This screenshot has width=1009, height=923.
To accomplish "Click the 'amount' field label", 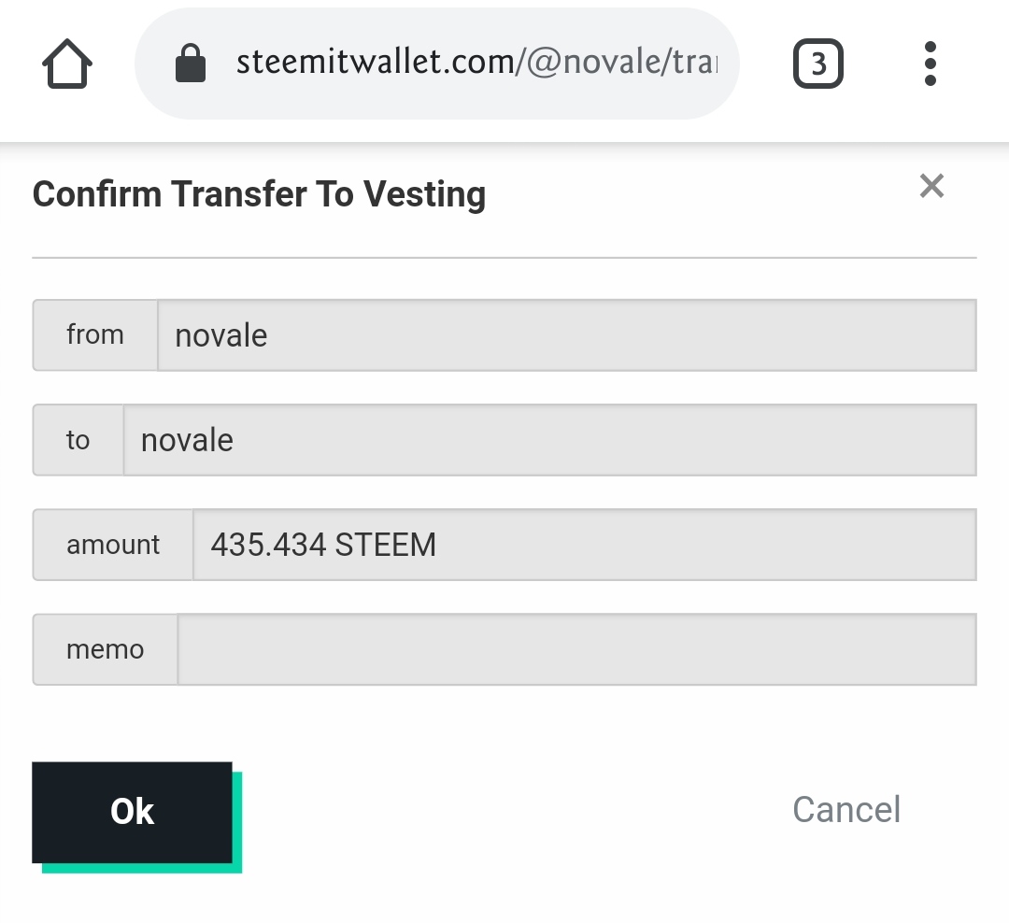I will (x=113, y=545).
